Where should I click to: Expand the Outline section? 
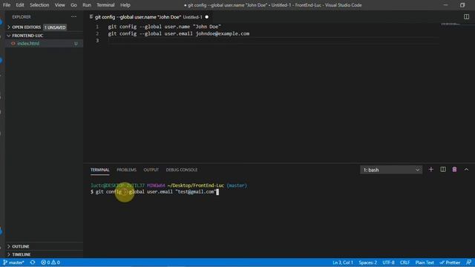point(21,246)
